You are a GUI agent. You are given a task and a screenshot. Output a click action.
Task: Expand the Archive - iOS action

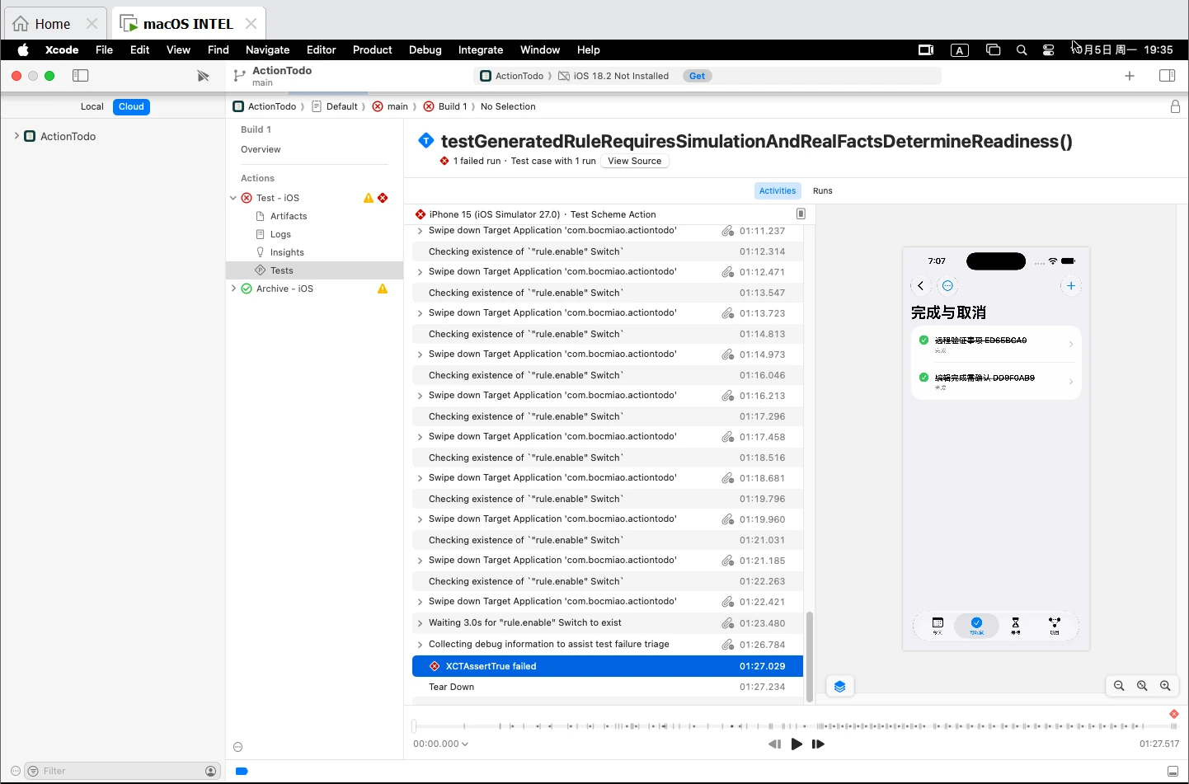point(233,289)
